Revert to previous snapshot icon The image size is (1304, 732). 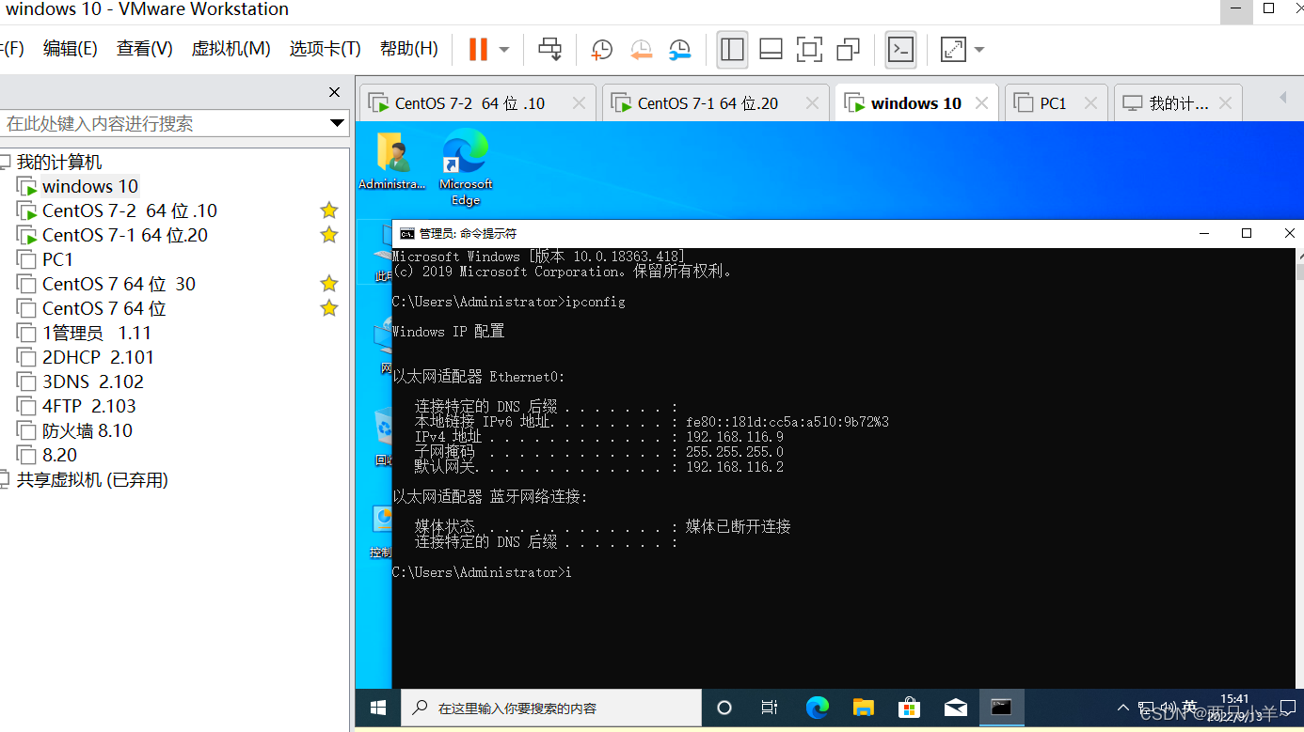641,50
